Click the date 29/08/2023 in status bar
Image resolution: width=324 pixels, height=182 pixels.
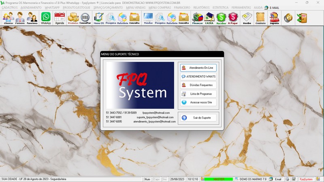click(x=177, y=179)
